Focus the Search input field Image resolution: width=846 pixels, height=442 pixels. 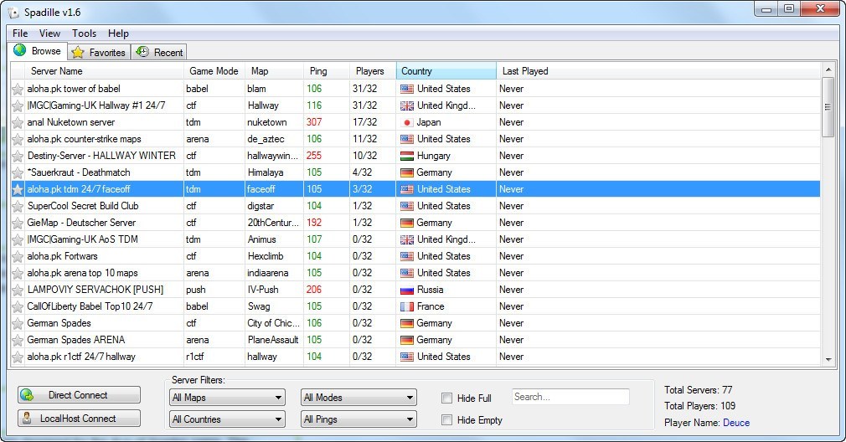[570, 397]
